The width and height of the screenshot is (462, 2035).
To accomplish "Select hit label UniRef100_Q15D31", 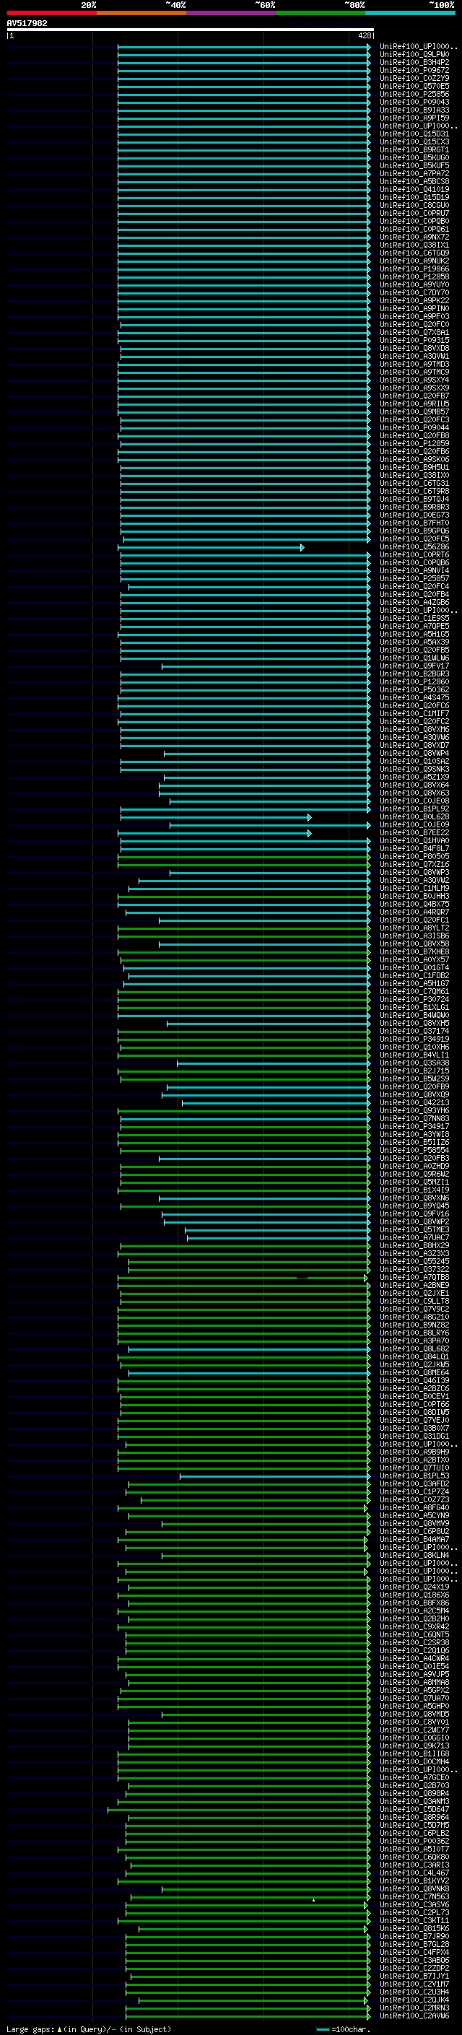I will 414,134.
